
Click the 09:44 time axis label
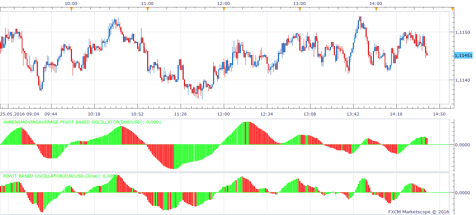[51, 114]
